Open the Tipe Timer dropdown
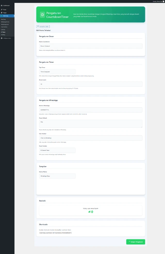Screen dimensions: 165x254 (x=57, y=72)
